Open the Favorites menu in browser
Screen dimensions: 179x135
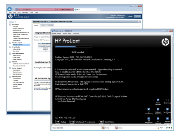point(25,12)
